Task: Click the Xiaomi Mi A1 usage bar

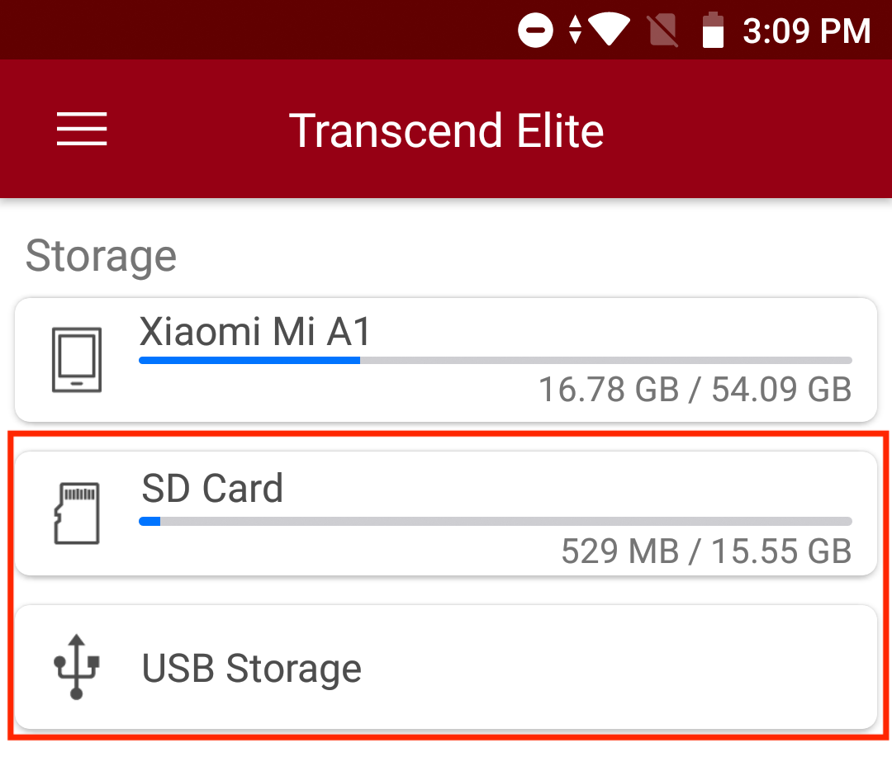Action: tap(496, 361)
